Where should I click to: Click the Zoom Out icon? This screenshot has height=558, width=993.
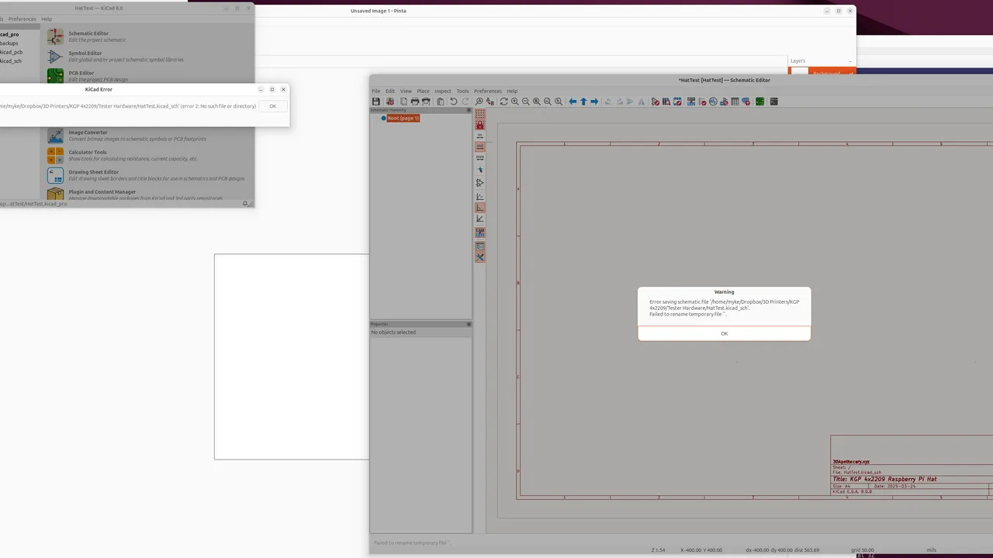[525, 102]
